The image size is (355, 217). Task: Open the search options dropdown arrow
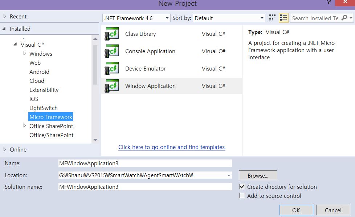(351, 18)
